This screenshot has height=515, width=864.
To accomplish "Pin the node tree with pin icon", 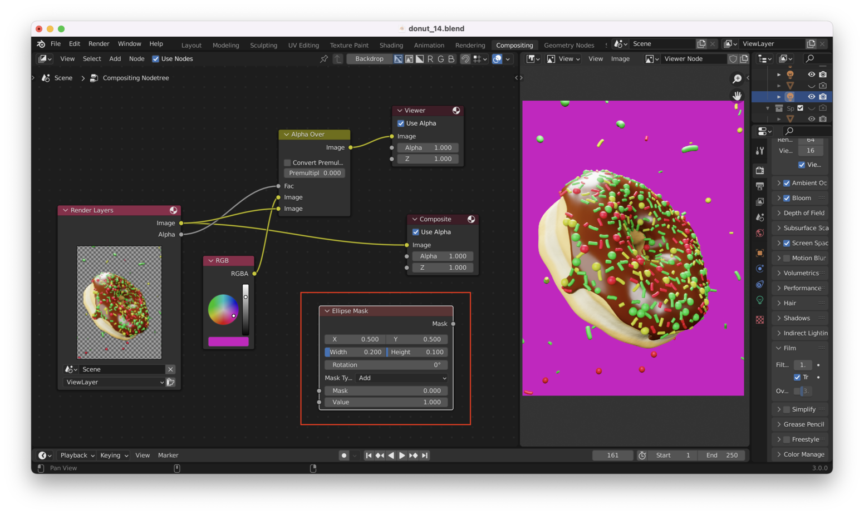I will pyautogui.click(x=324, y=59).
